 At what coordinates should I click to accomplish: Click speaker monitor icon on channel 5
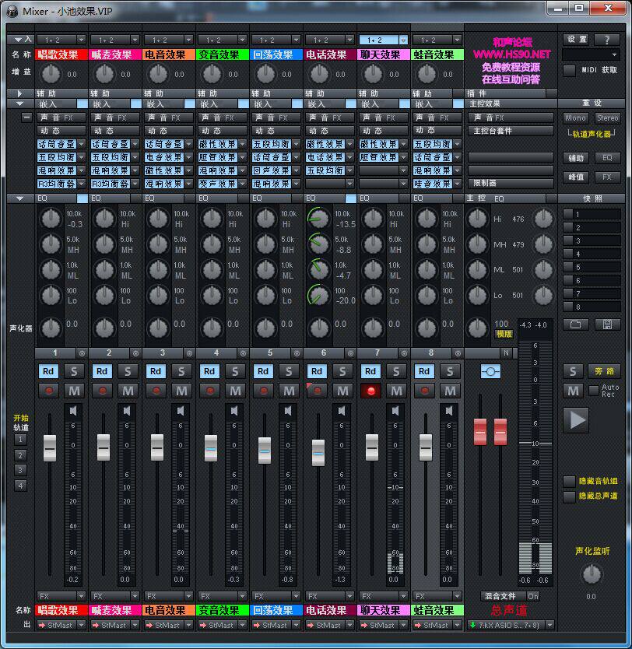tap(288, 411)
